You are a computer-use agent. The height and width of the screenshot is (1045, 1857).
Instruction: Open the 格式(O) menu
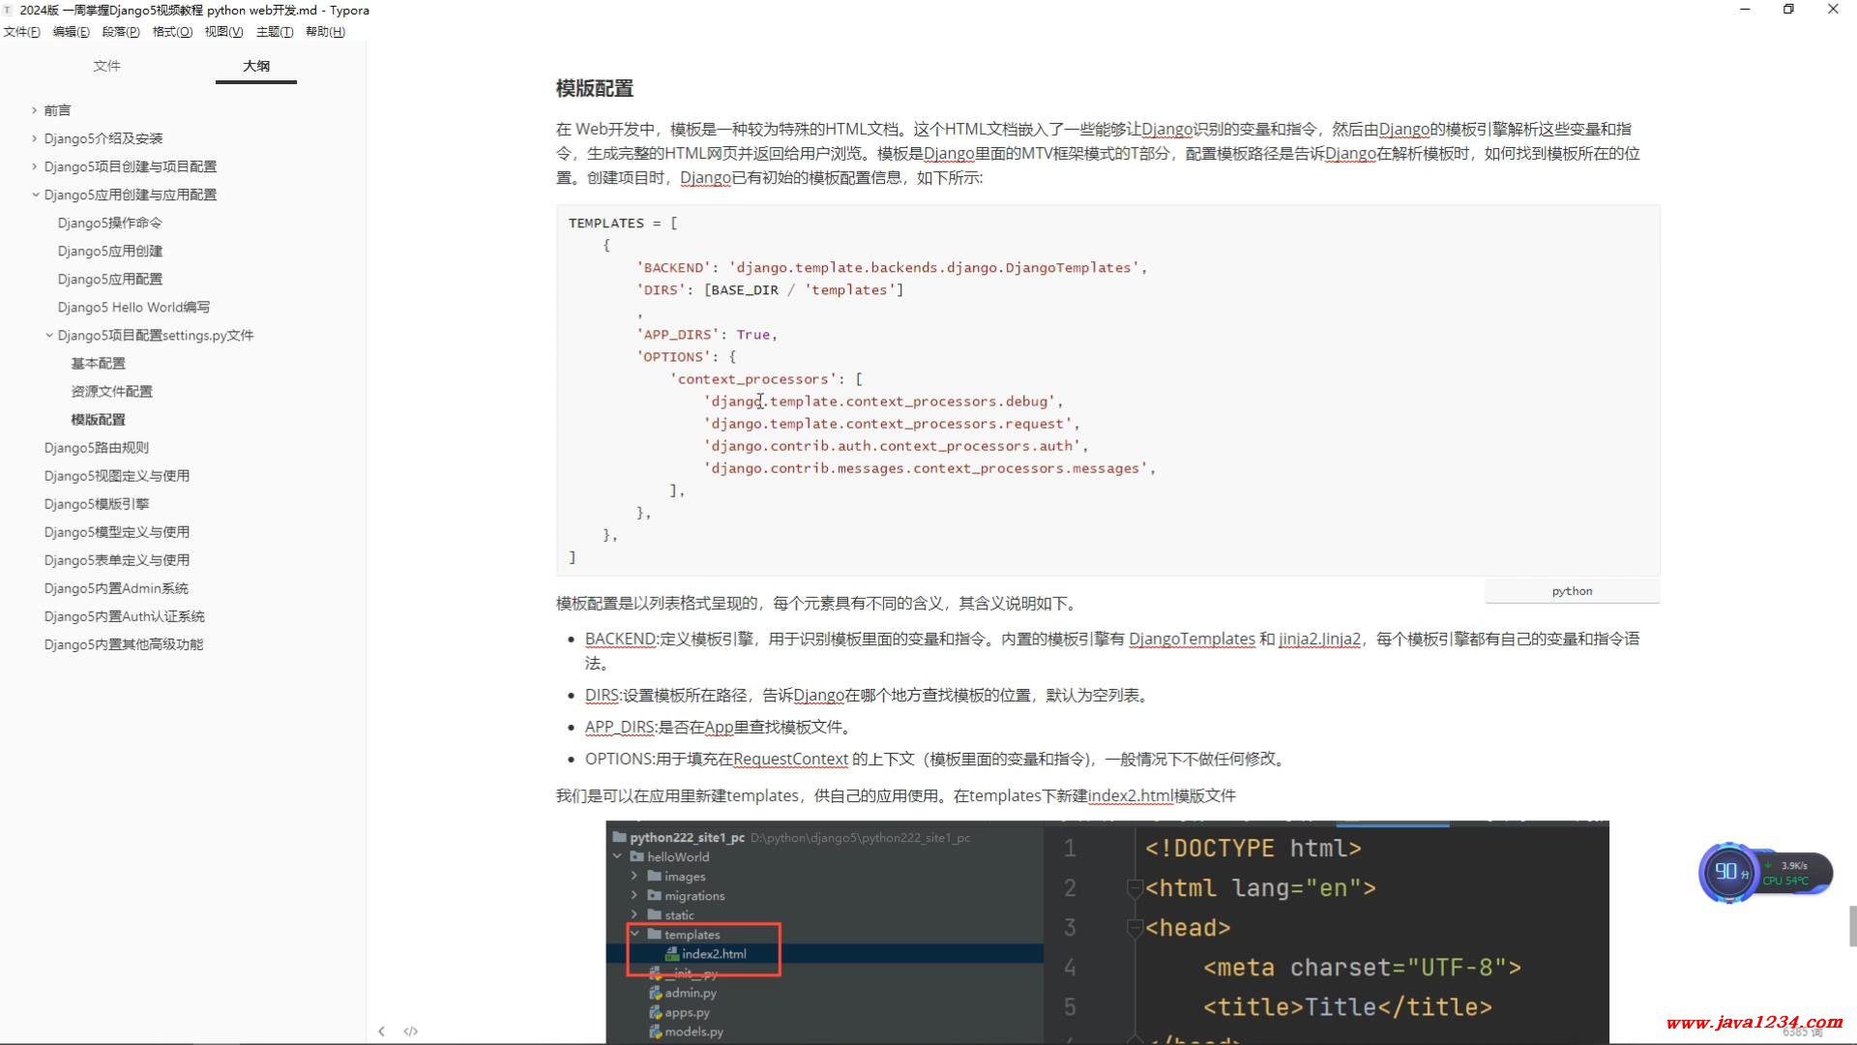tap(172, 32)
